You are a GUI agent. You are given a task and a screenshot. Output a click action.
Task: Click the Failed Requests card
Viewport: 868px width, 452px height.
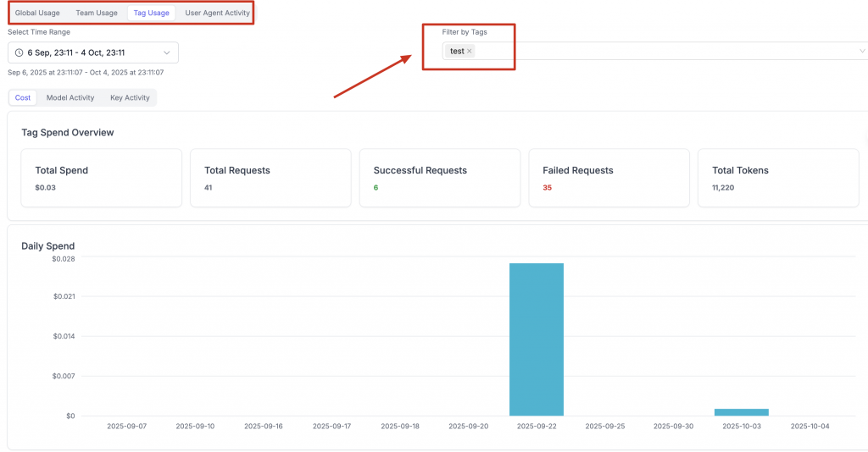(x=609, y=178)
